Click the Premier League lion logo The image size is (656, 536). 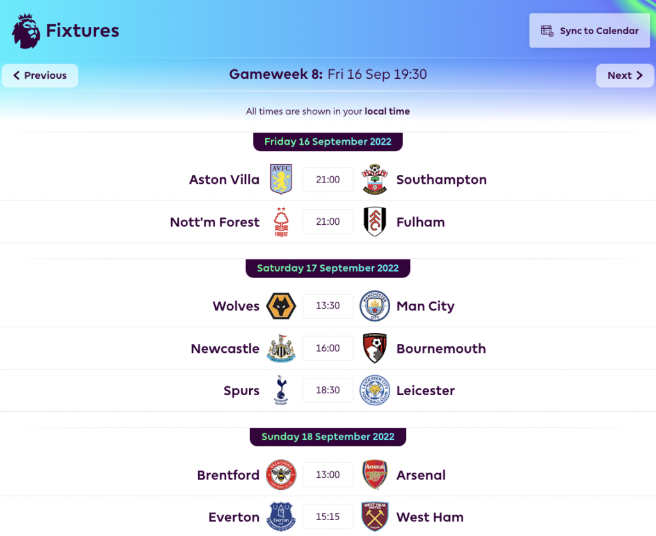(24, 30)
